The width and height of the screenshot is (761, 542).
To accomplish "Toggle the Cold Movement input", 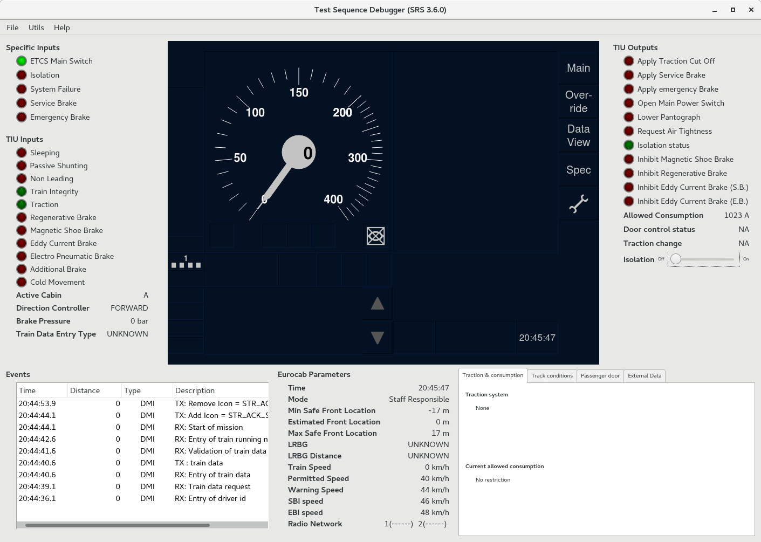I will [22, 282].
